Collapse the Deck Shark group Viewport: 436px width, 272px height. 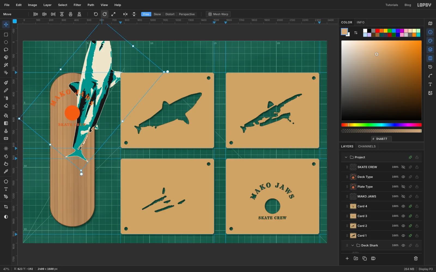353,245
